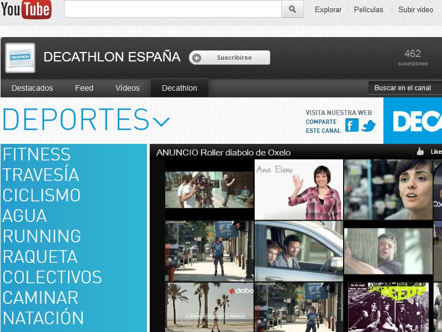Open the Explorar link
This screenshot has width=442, height=332.
(328, 9)
